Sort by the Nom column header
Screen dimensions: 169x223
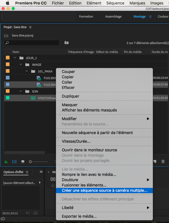[x=16, y=52]
